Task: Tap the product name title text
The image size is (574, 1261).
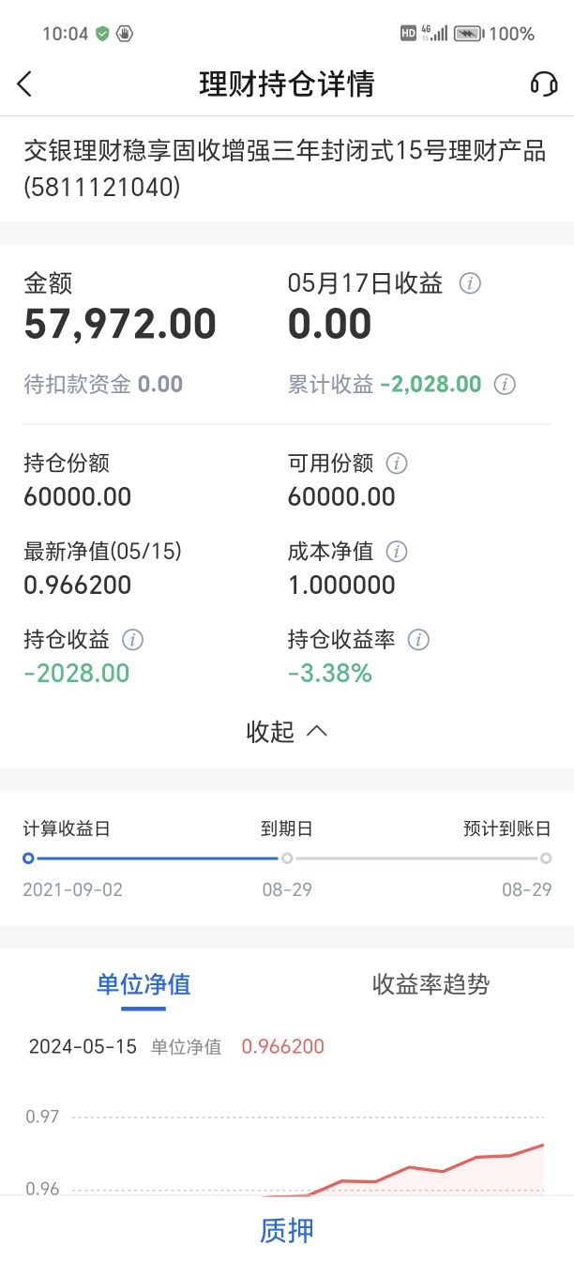Action: point(285,169)
